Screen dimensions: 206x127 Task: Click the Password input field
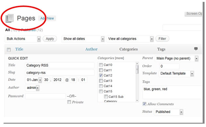[45, 96]
